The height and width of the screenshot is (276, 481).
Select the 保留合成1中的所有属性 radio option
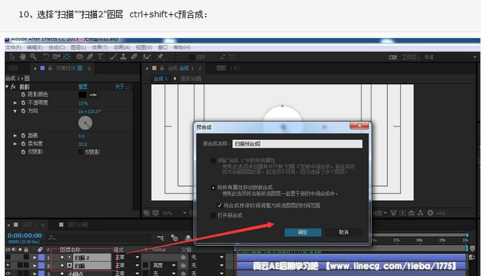(x=213, y=160)
